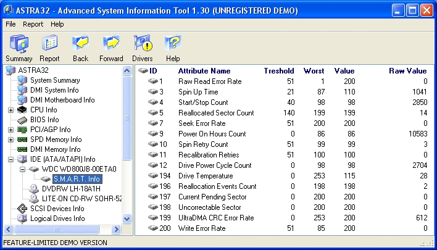Open the Summary toolbar icon
Viewport: 437px width, 250px height.
(19, 44)
